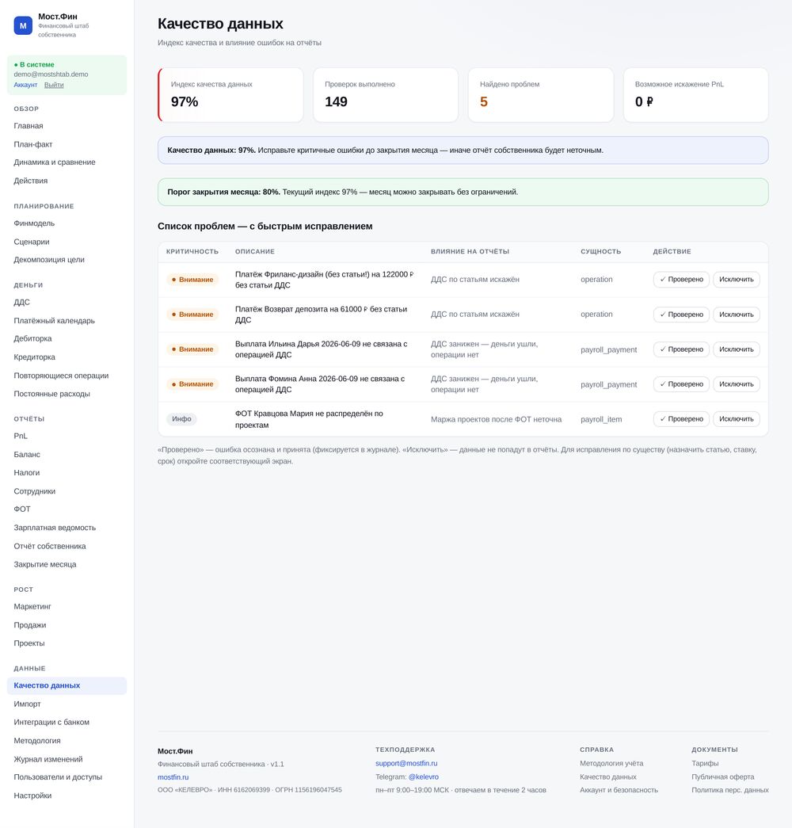Screen dimensions: 792x828
Task: Go to Закрытие месяца
Action: (45, 564)
